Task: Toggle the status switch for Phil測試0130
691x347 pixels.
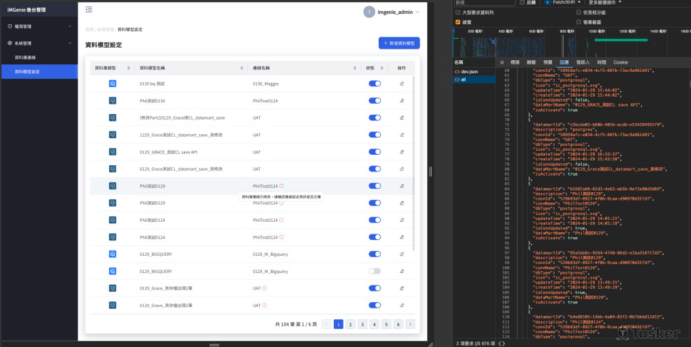Action: (375, 101)
